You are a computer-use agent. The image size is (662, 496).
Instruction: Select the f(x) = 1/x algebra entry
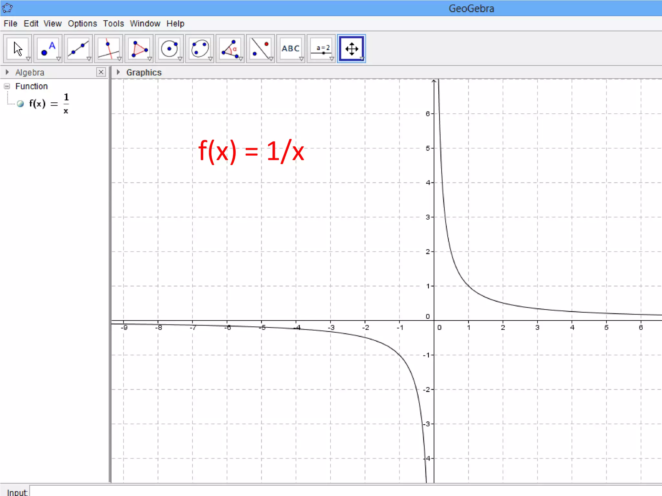(48, 104)
